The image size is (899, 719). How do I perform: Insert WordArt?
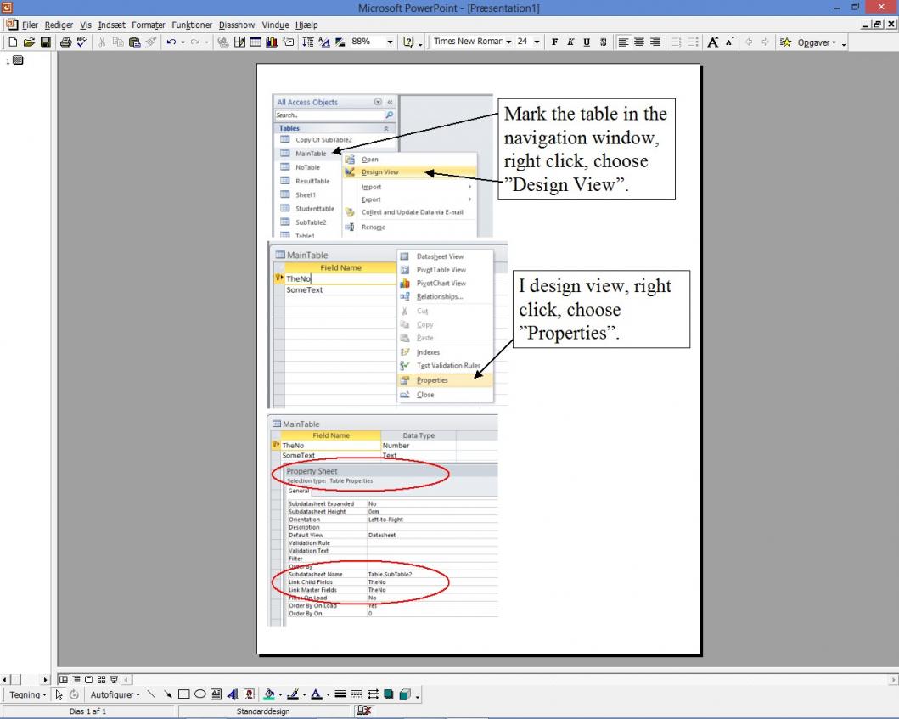point(233,694)
